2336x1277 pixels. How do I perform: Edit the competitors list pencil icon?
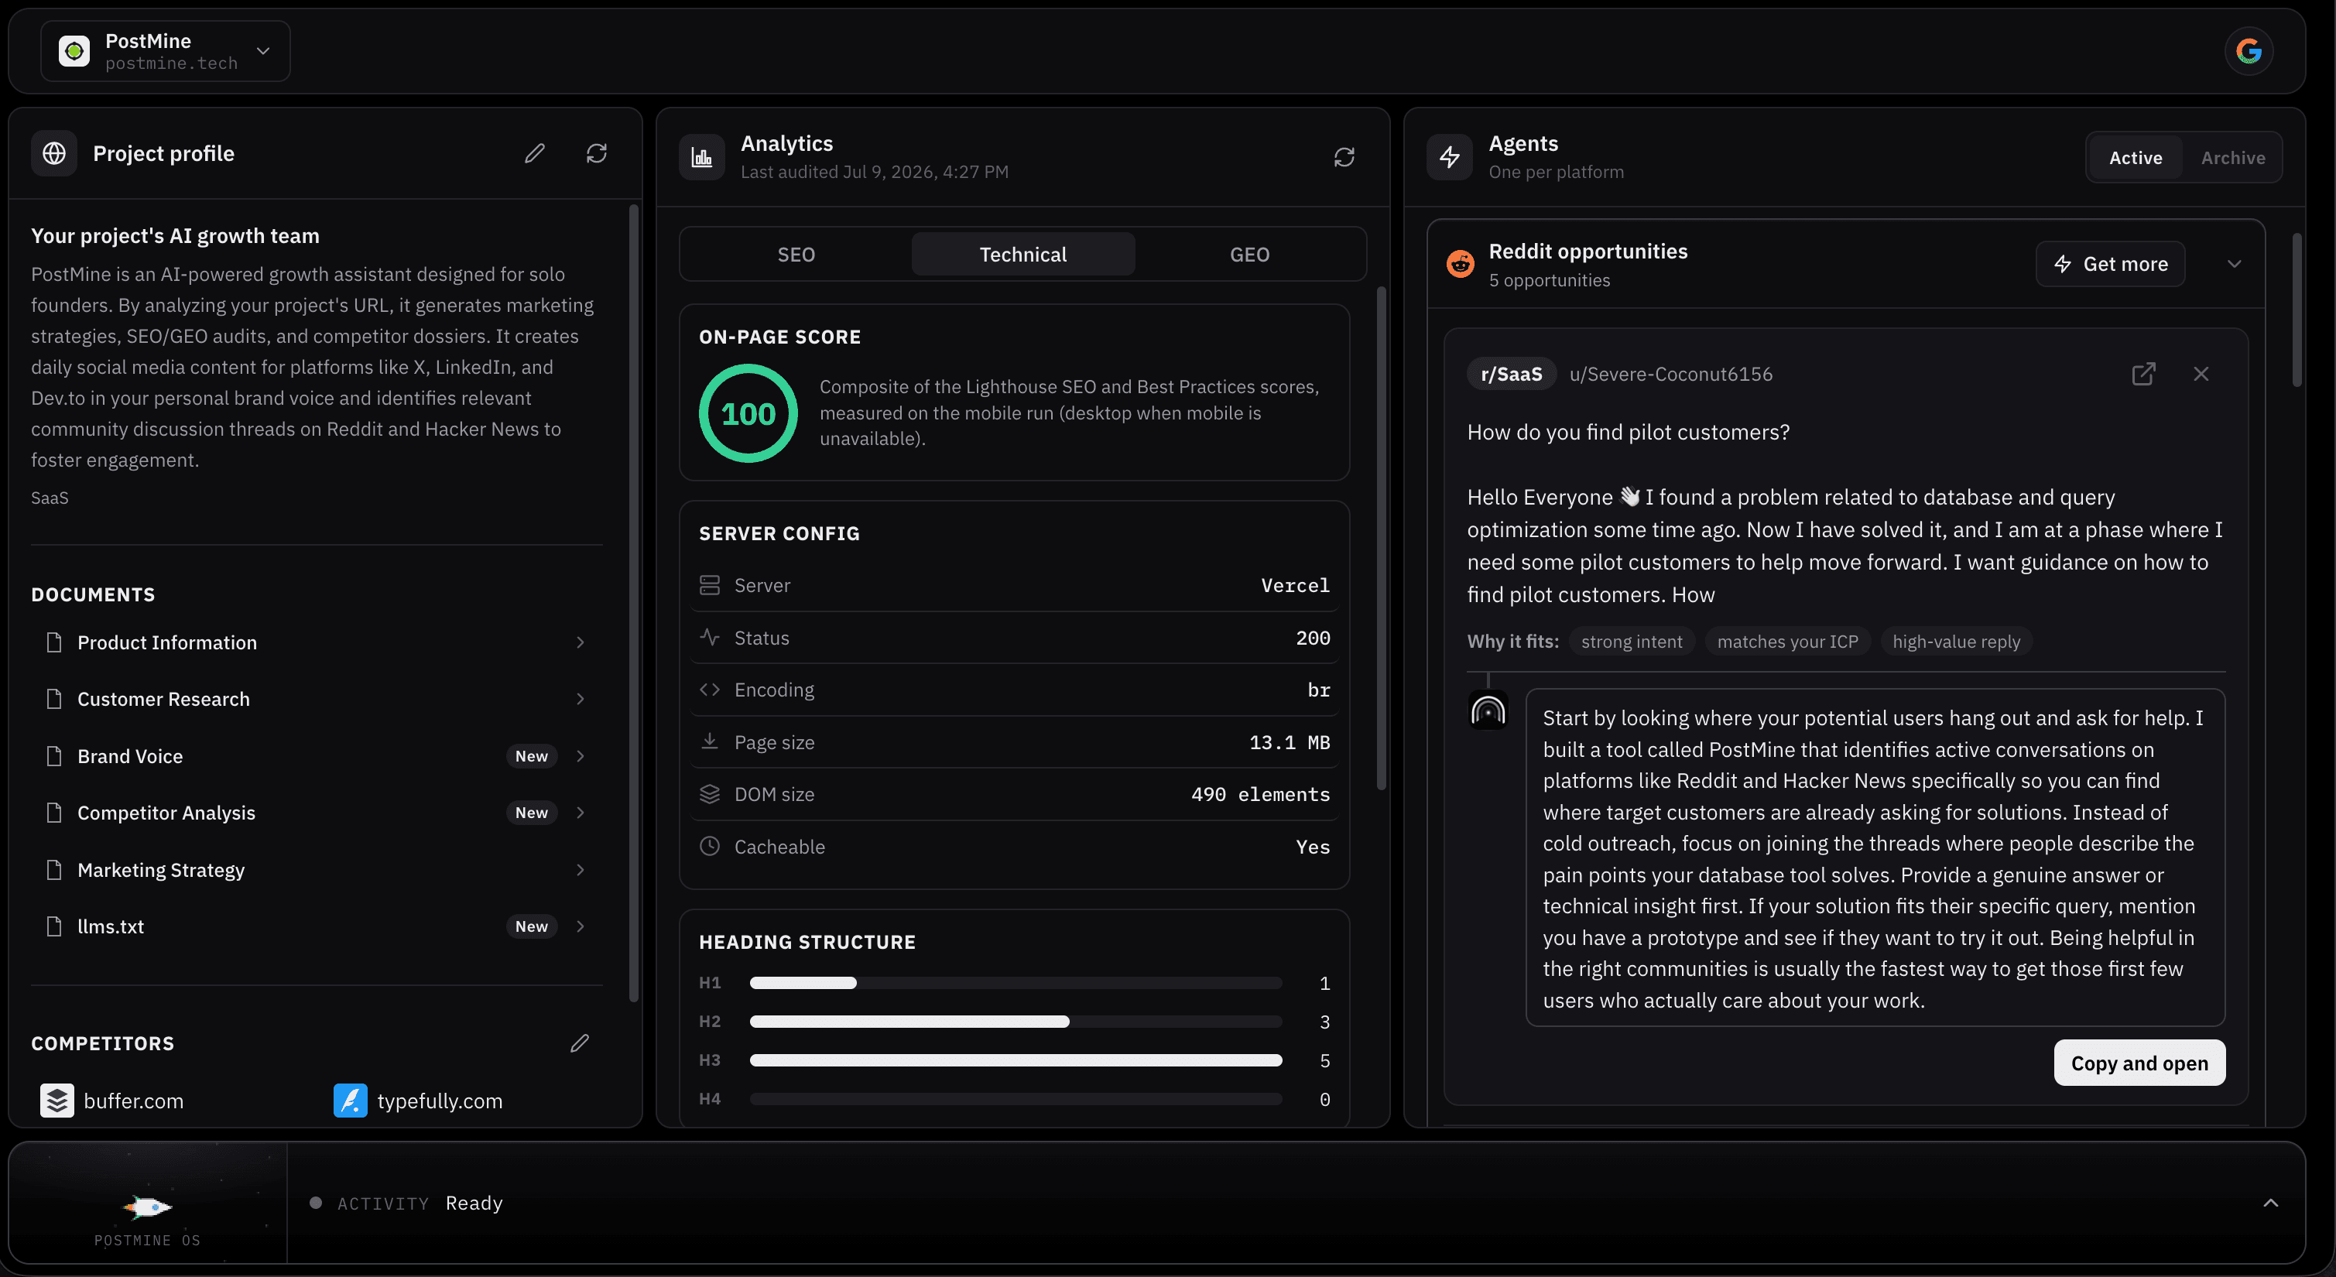[x=580, y=1043]
